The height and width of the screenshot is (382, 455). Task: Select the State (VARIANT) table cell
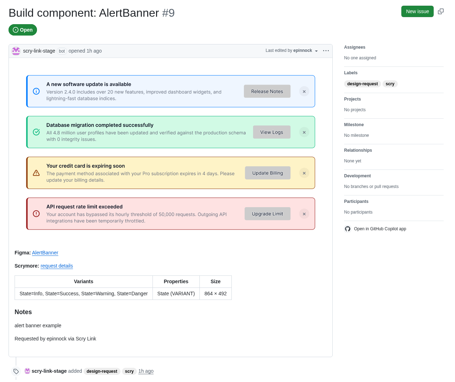pos(176,294)
